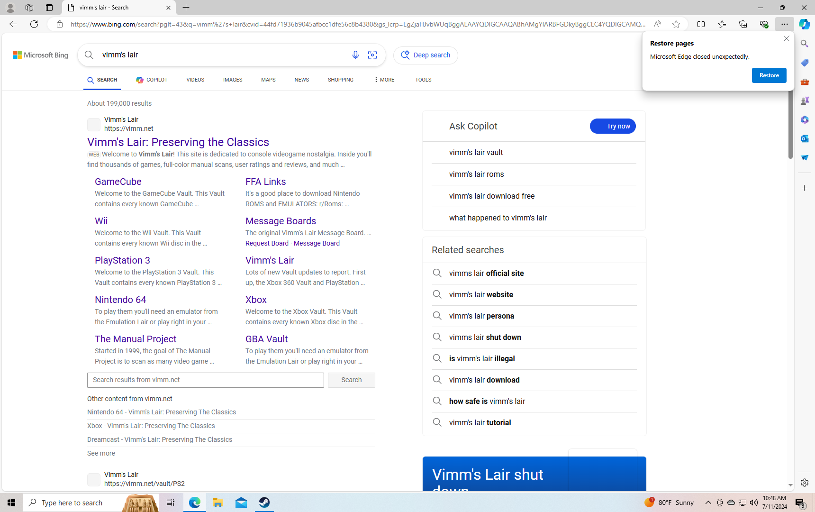Switch to the IMAGES tab
This screenshot has width=815, height=512.
[x=233, y=80]
